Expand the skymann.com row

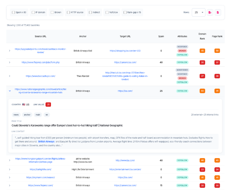click(x=10, y=178)
